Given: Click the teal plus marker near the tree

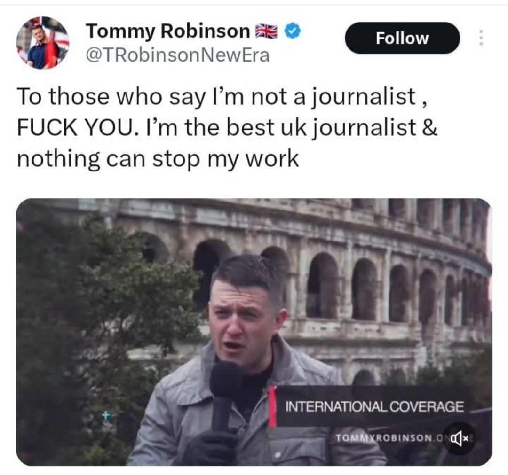Looking at the screenshot, I should coord(106,415).
